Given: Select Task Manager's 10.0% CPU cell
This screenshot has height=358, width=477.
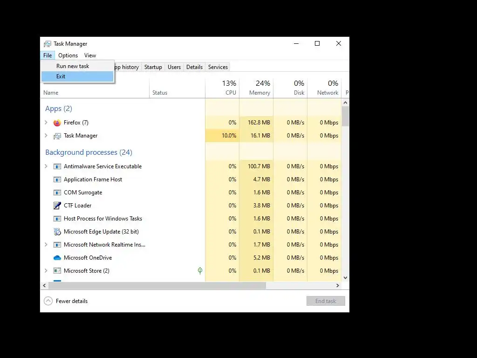Looking at the screenshot, I should [222, 136].
